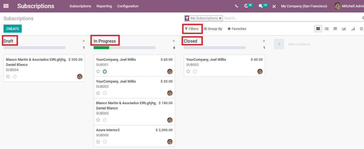Click activity clock on SUB006 card

(105, 142)
